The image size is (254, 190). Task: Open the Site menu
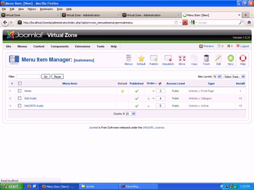click(x=8, y=46)
